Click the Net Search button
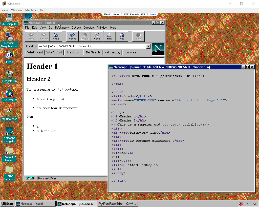The image size is (259, 207). [x=93, y=52]
